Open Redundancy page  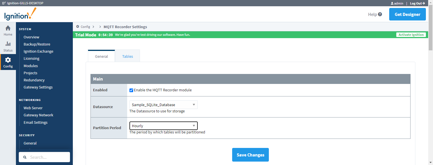coord(34,80)
